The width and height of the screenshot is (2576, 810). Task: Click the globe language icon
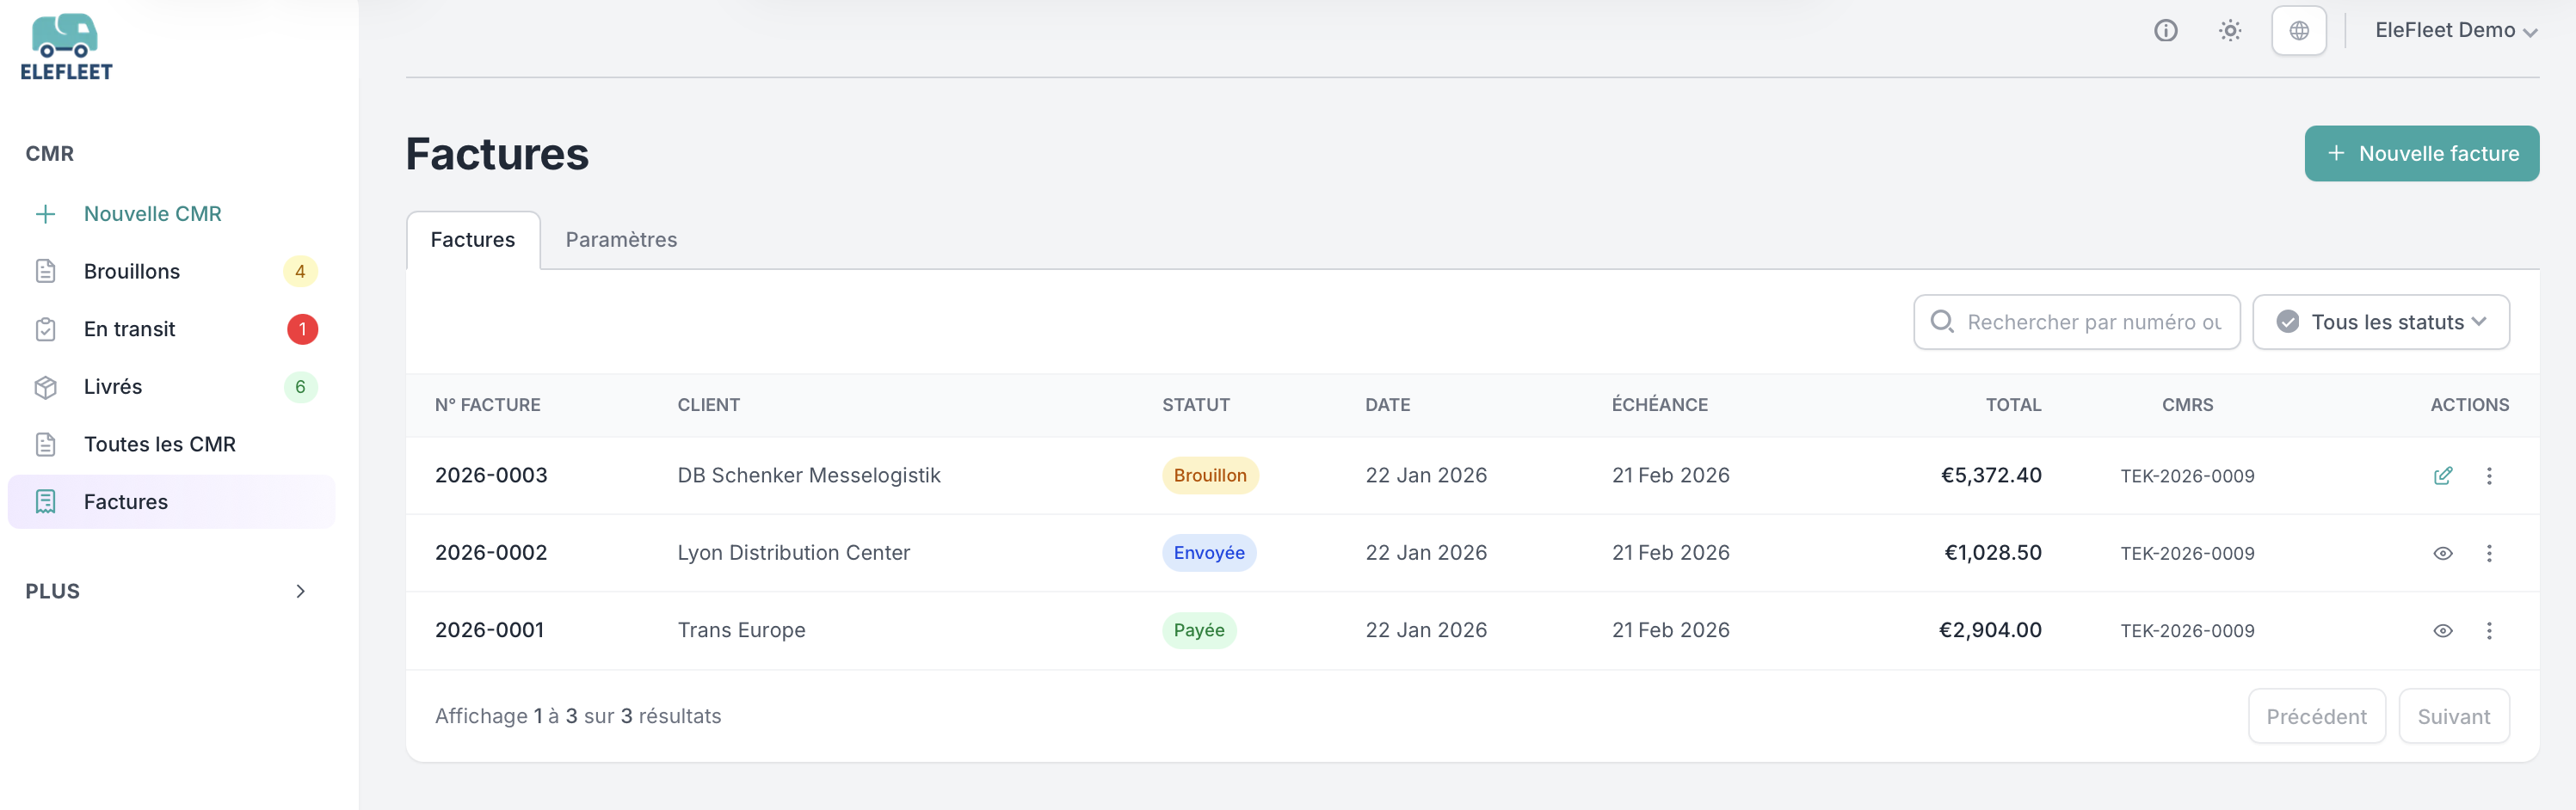(2298, 31)
